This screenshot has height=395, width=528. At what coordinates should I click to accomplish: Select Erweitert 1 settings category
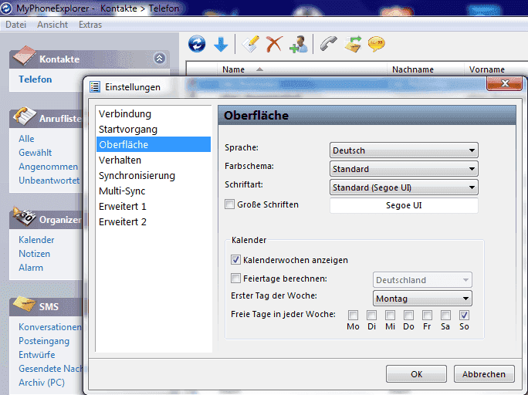154,206
